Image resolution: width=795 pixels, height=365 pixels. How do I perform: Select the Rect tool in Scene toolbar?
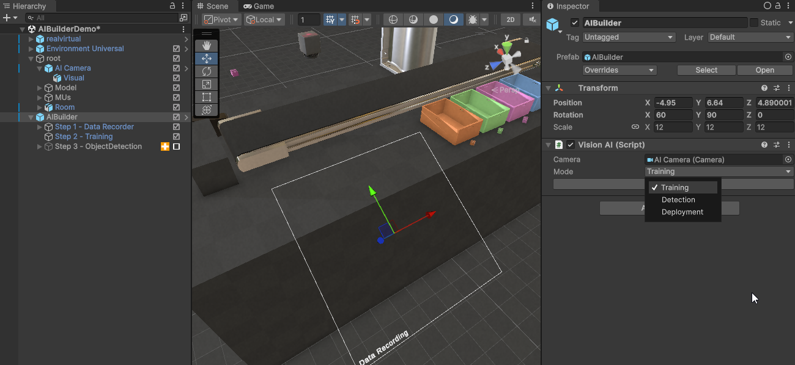pos(207,97)
